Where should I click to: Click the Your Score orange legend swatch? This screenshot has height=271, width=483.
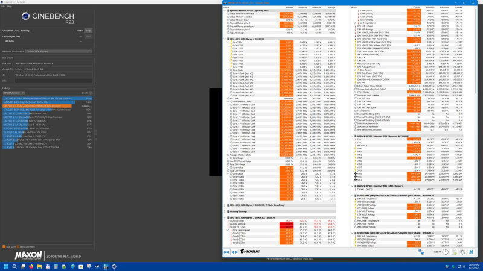tap(4, 246)
